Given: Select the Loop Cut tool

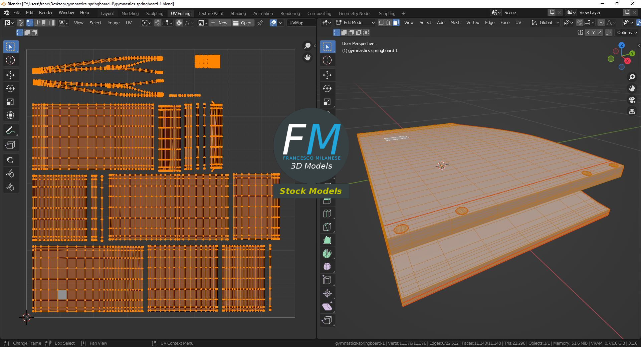Looking at the screenshot, I should coord(328,214).
